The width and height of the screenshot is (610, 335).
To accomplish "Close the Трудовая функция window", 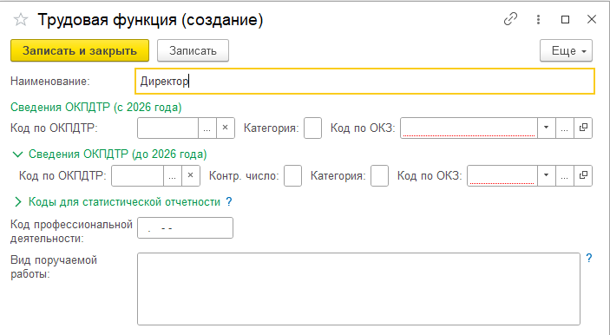I will click(592, 19).
